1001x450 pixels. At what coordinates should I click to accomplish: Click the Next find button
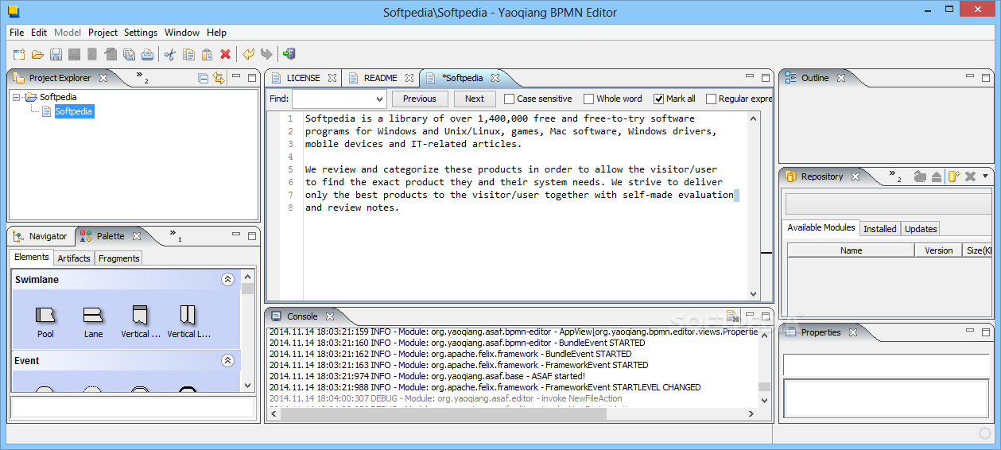(x=474, y=99)
